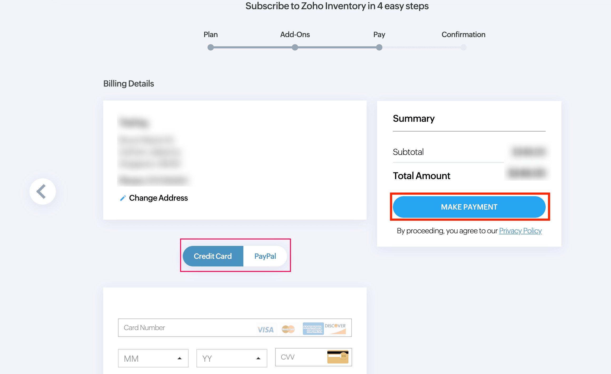
Task: Open the YY year dropdown
Action: tap(231, 358)
